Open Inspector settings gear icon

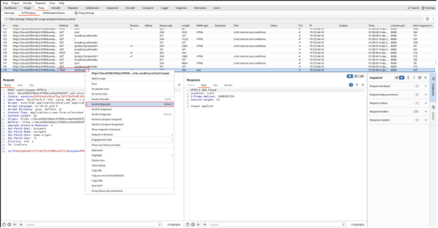[419, 77]
